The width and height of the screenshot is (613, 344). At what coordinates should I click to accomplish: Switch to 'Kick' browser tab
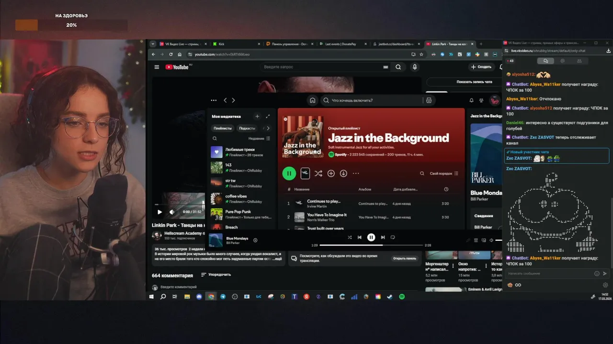click(x=237, y=44)
